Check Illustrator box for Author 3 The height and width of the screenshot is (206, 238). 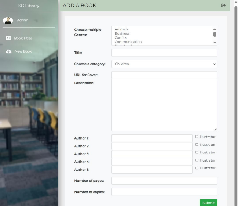point(197,152)
